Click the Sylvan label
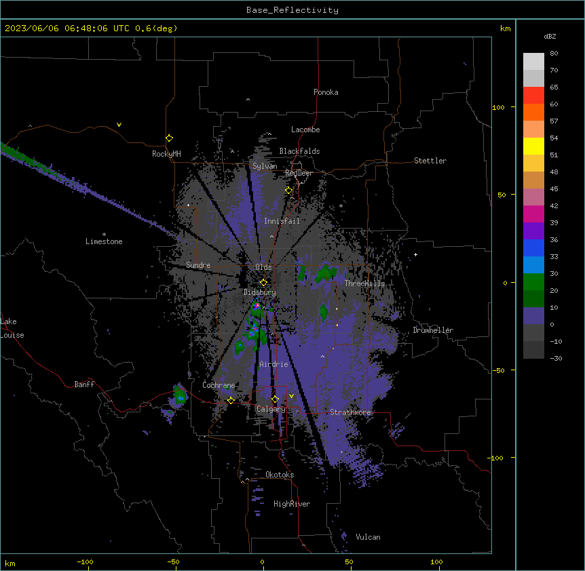The width and height of the screenshot is (585, 571). pyautogui.click(x=265, y=166)
